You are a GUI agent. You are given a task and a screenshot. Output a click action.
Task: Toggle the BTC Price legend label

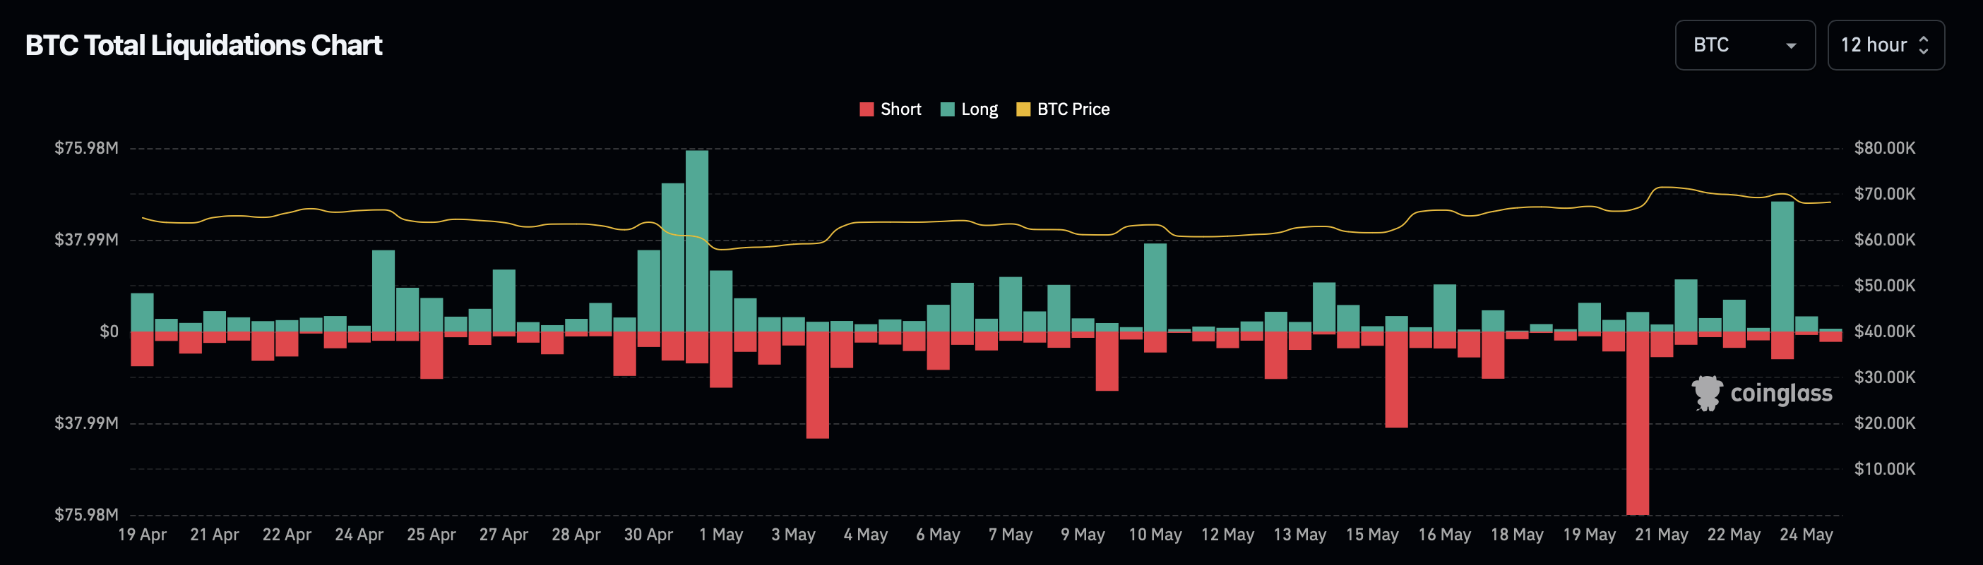(1072, 109)
